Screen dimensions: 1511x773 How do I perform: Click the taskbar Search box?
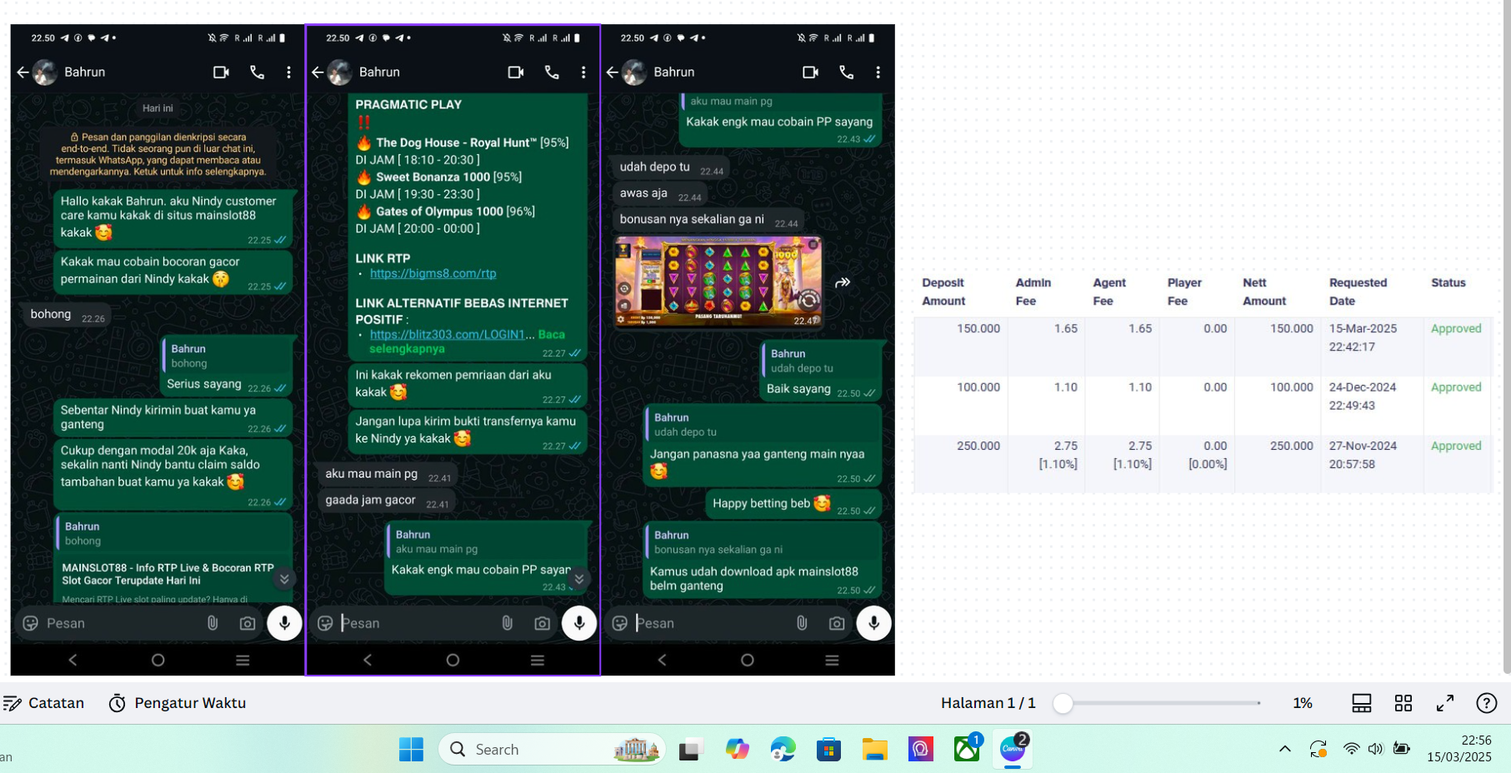[x=552, y=750]
